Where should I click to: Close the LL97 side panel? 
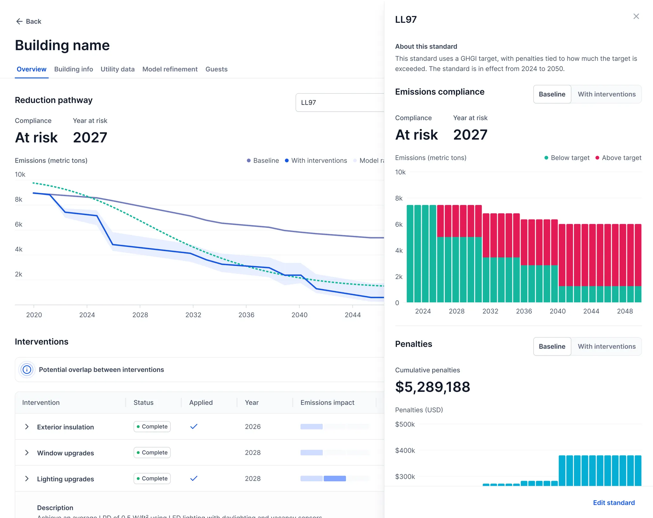click(636, 16)
